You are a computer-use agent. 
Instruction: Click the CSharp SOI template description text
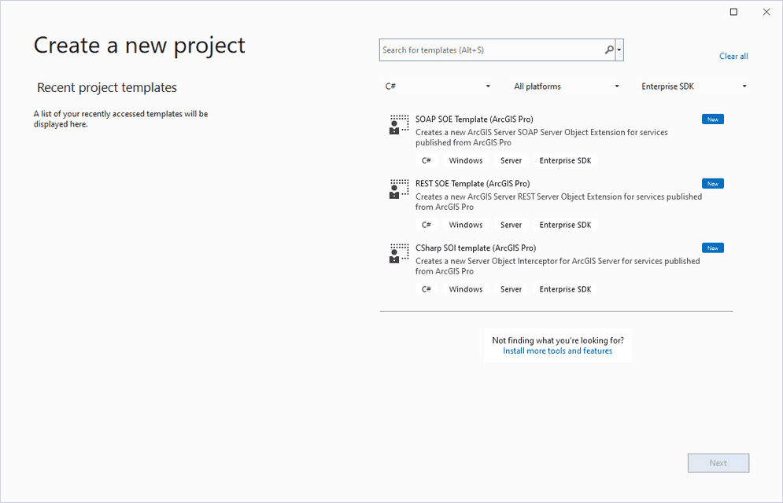point(558,266)
